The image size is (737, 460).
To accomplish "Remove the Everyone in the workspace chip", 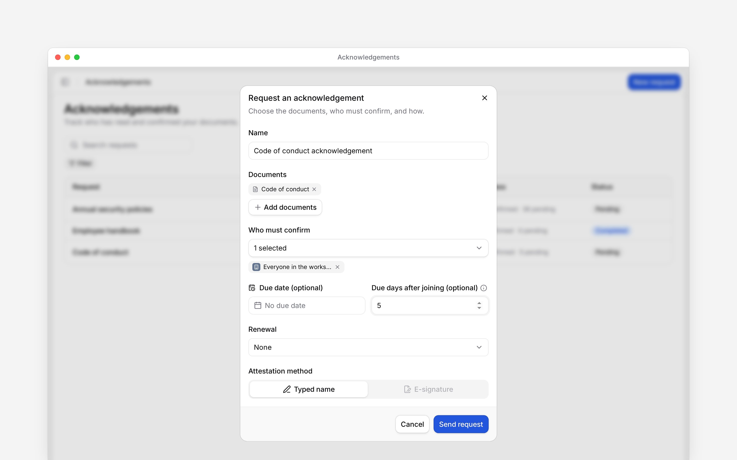I will tap(337, 267).
